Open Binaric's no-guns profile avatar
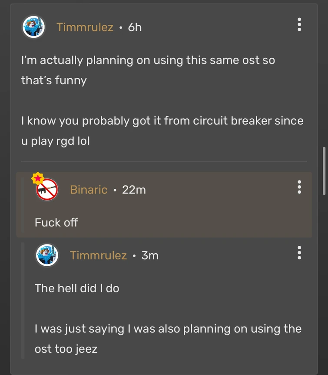The image size is (328, 375). [x=47, y=190]
